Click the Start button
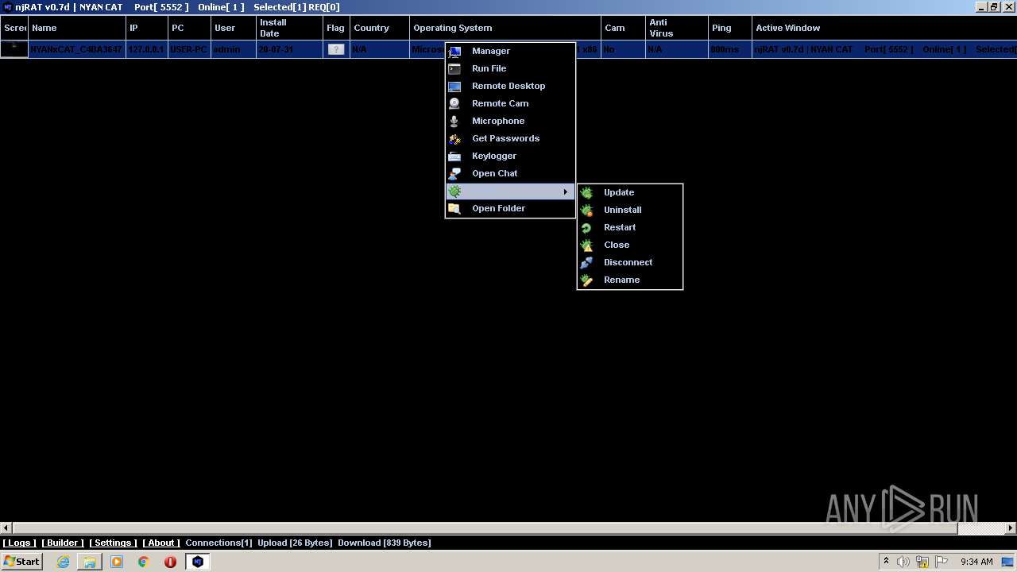The width and height of the screenshot is (1017, 572). [21, 562]
